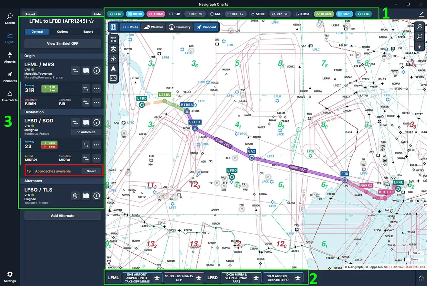Image resolution: width=427 pixels, height=286 pixels.
Task: Switch to the Export tab
Action: pos(88,32)
